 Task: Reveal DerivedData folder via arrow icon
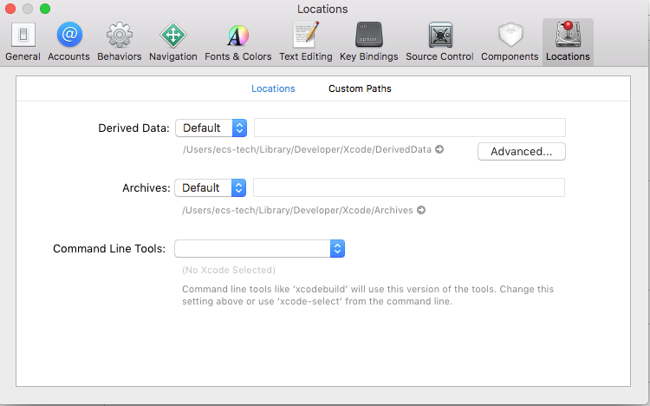(x=439, y=149)
